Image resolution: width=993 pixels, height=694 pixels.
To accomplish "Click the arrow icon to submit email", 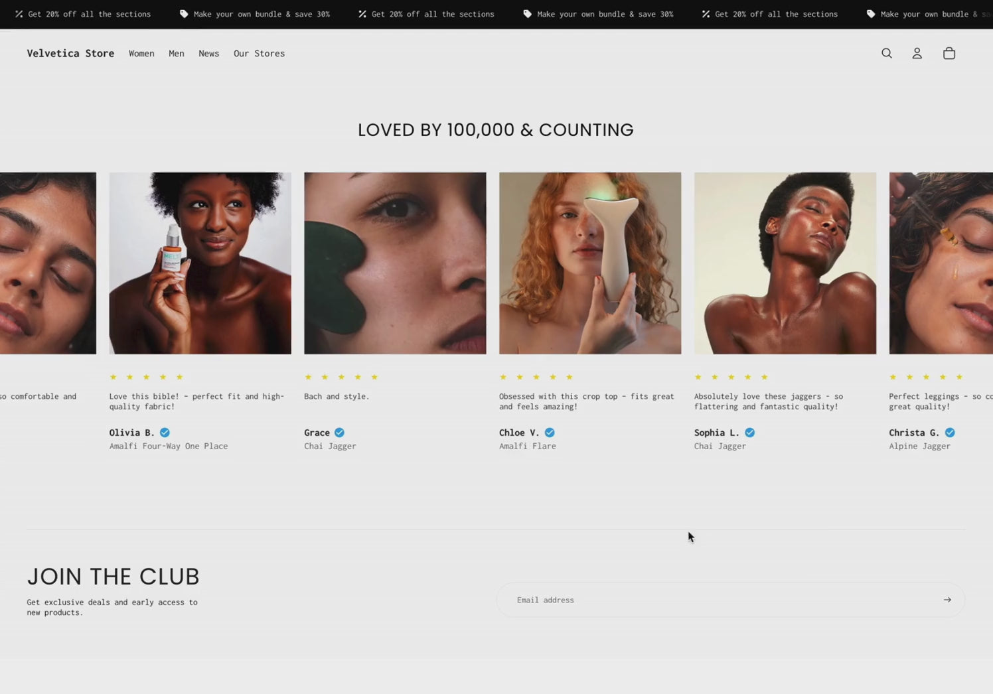I will [947, 599].
